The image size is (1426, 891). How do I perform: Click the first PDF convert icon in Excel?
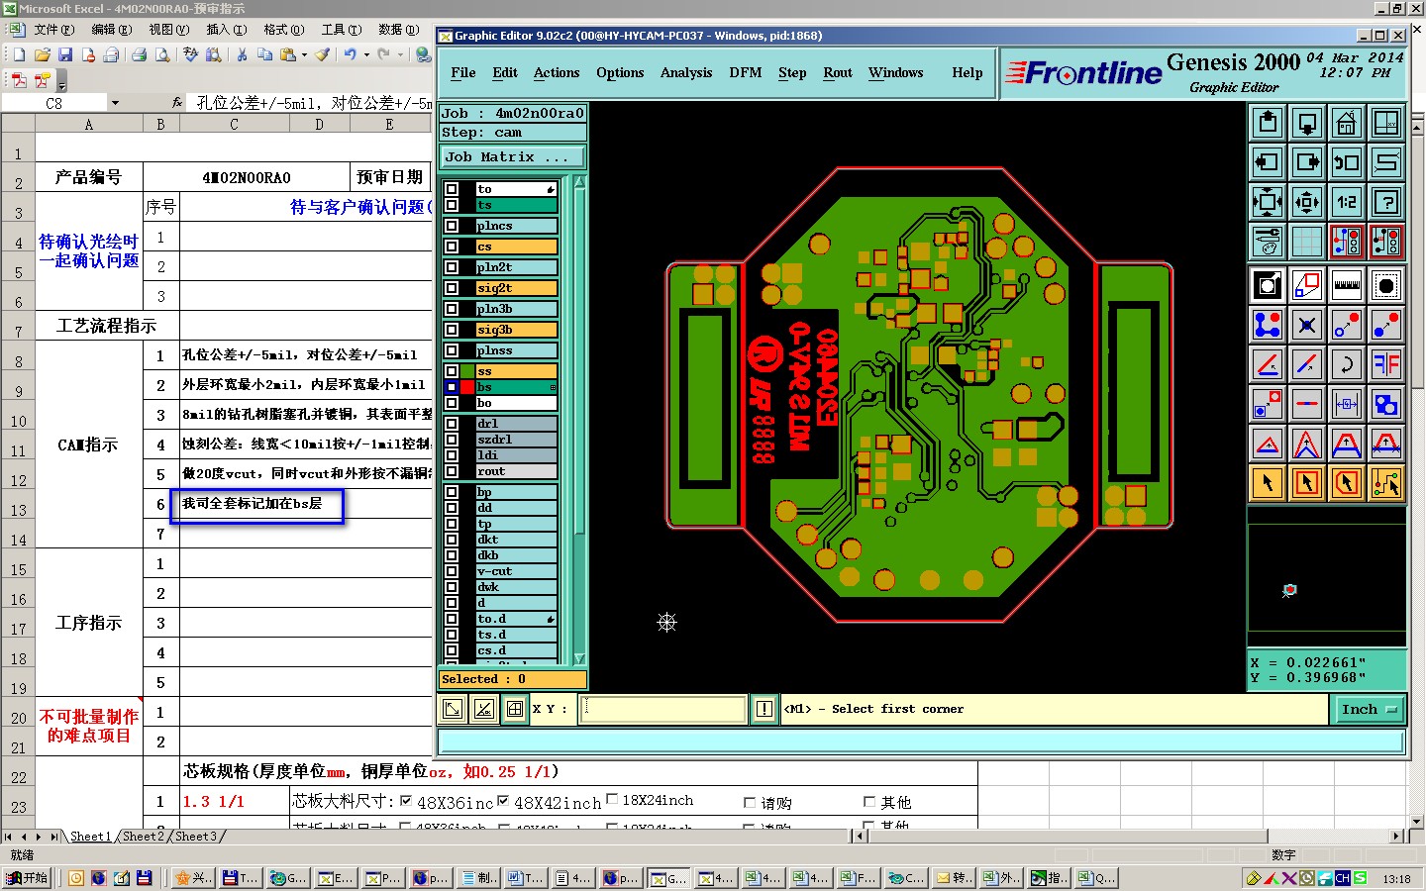point(18,80)
